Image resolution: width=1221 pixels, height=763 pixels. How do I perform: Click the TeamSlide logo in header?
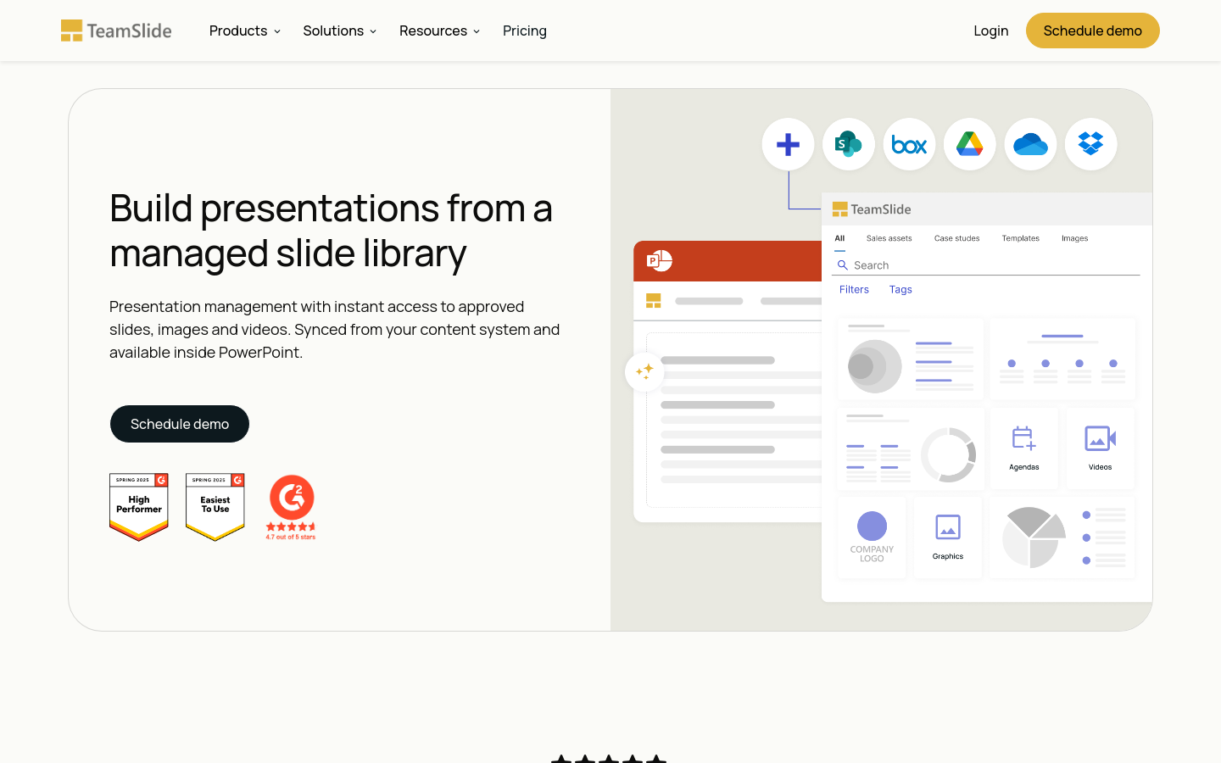(116, 31)
